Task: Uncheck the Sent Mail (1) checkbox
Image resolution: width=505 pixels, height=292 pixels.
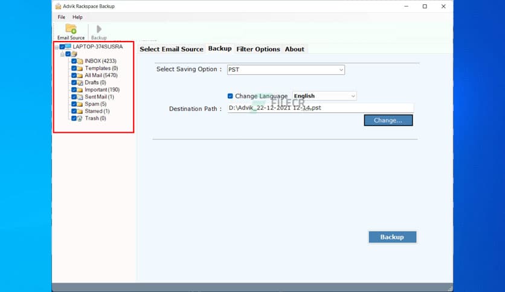Action: click(74, 97)
